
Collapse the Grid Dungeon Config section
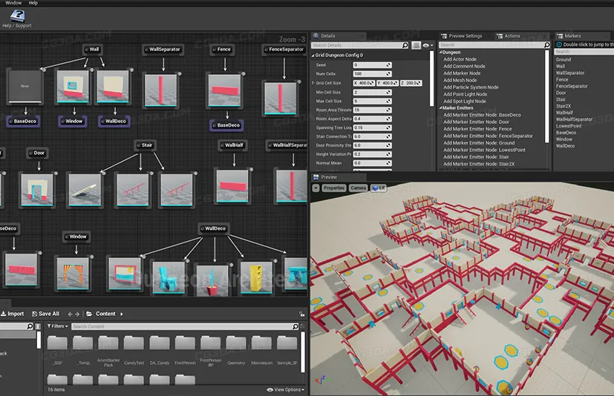pos(313,55)
